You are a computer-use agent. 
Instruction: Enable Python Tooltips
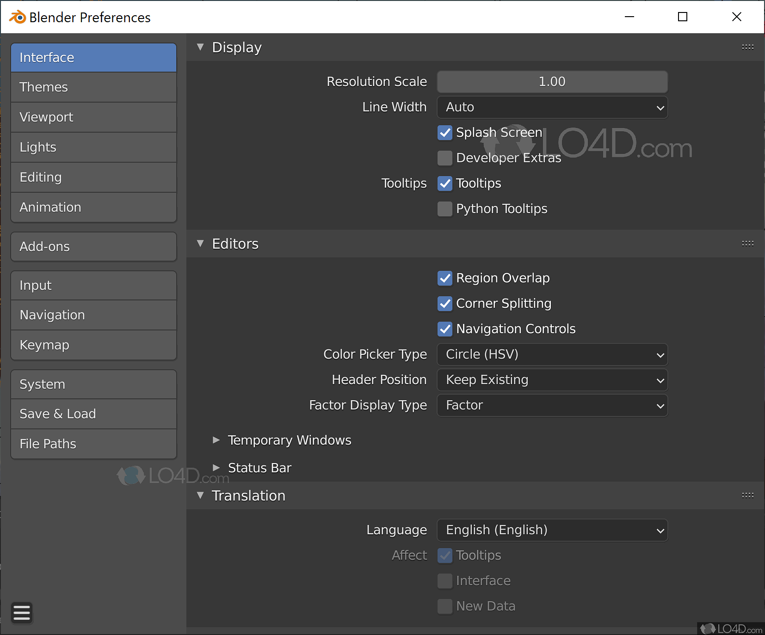pyautogui.click(x=445, y=209)
